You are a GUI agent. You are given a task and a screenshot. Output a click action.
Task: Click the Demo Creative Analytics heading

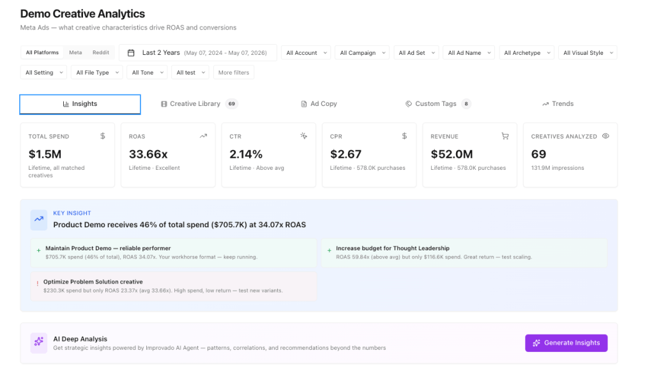click(82, 14)
